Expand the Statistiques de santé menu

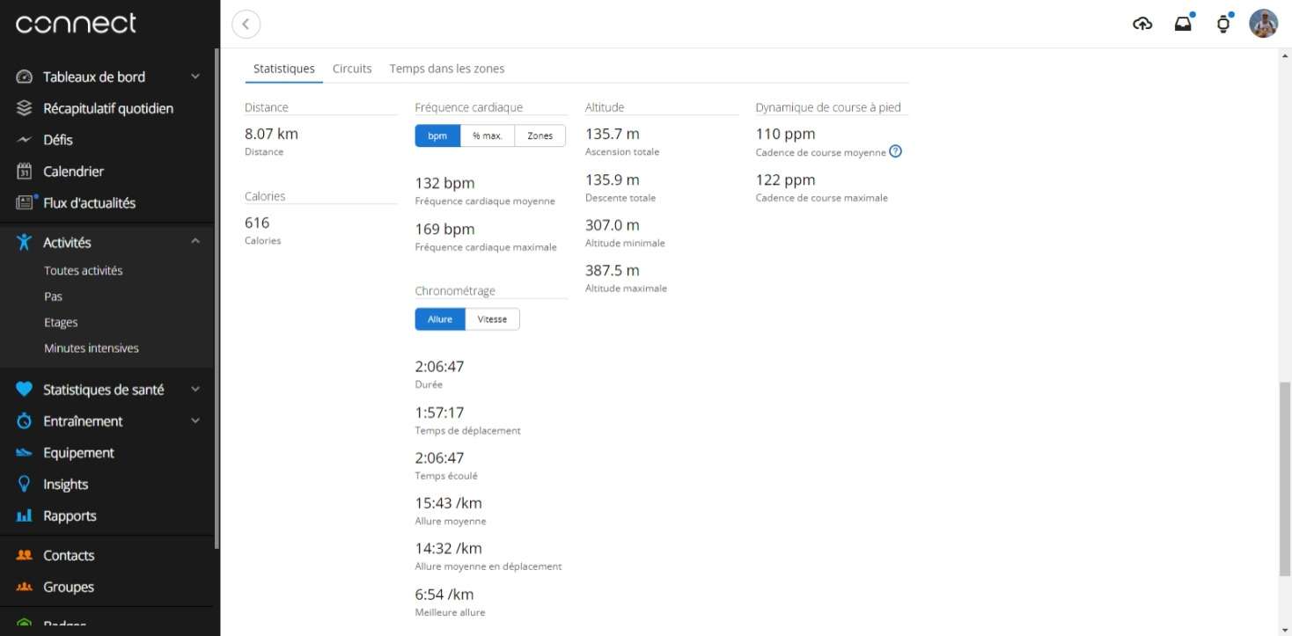click(x=195, y=390)
